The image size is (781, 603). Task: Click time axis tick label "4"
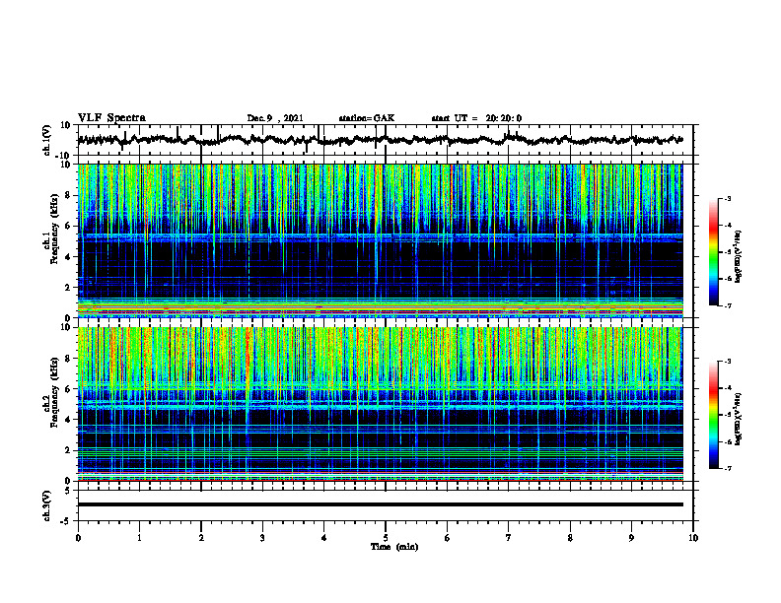coord(323,538)
